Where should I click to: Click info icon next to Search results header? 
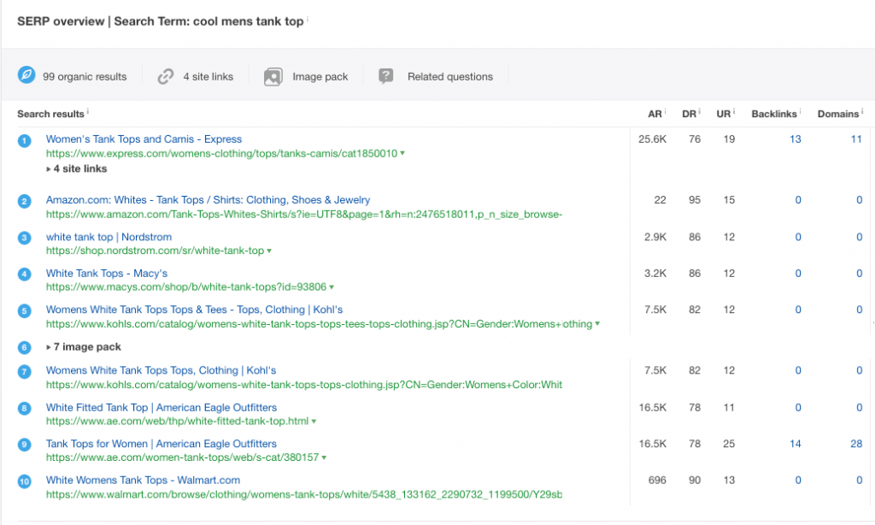pos(88,111)
